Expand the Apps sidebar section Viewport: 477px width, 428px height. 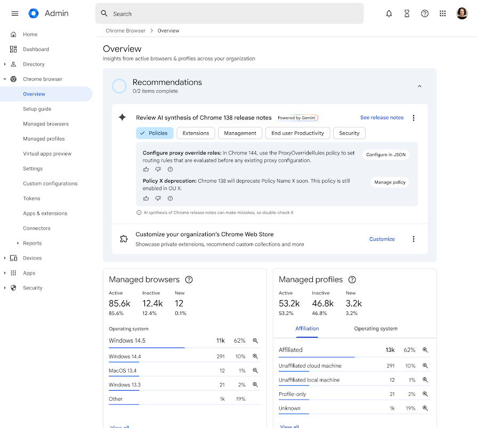(5, 273)
